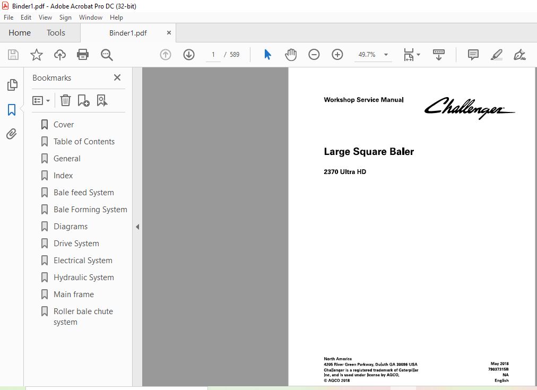The width and height of the screenshot is (537, 390).
Task: Find the current bookmark
Action: pos(102,101)
